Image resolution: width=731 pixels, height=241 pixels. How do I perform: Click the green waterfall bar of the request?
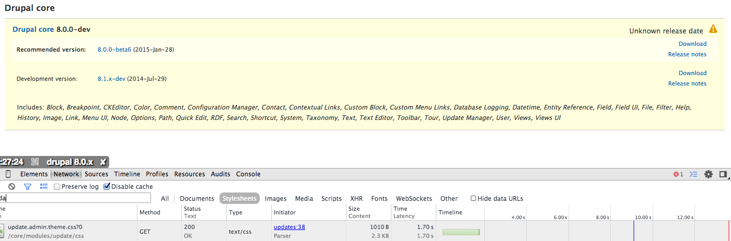pos(461,232)
